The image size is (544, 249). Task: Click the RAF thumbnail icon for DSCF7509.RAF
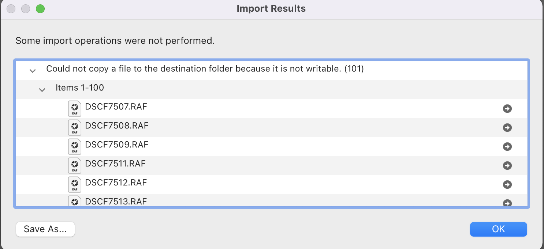click(x=74, y=146)
